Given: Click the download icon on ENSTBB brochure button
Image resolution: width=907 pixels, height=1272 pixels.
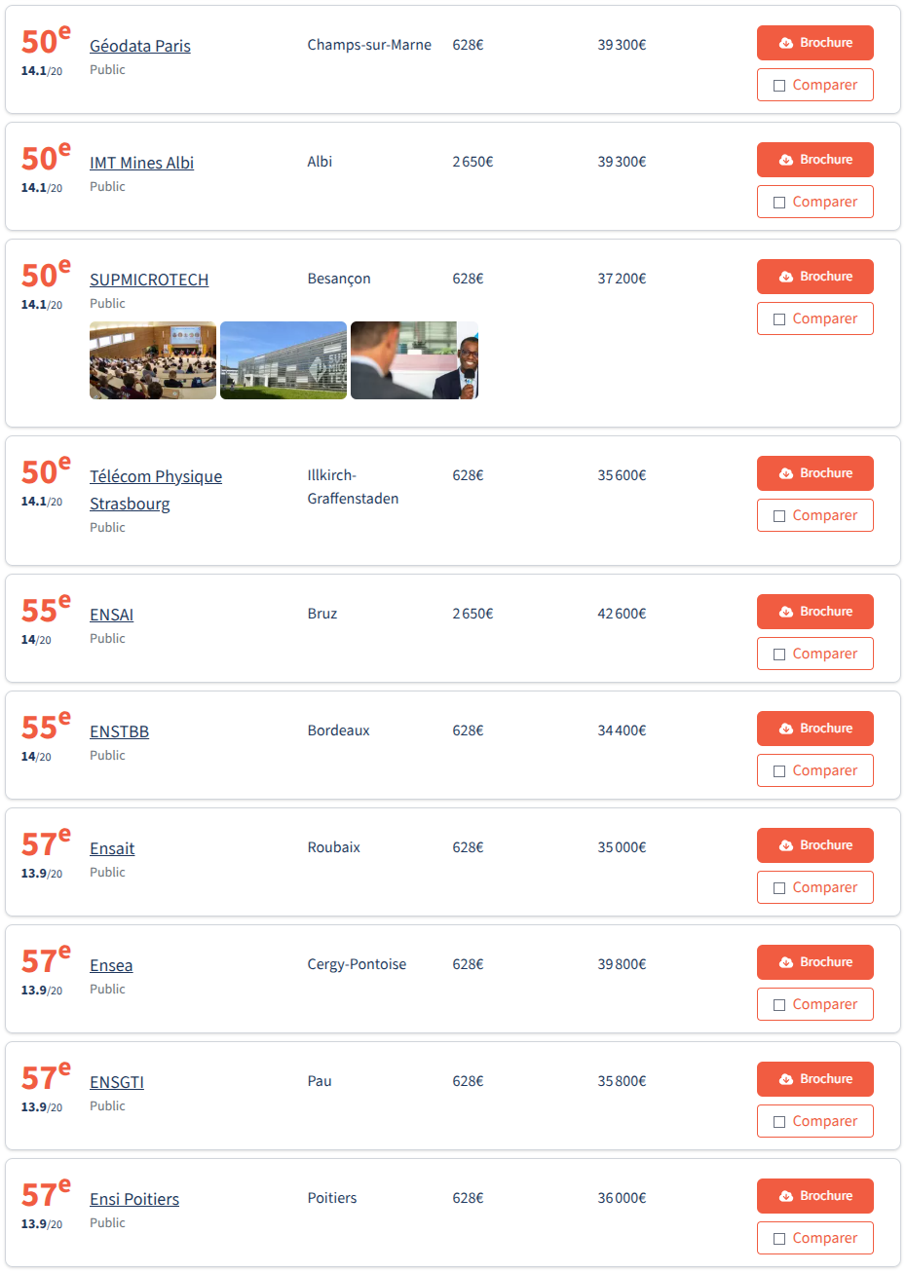Looking at the screenshot, I should (786, 729).
